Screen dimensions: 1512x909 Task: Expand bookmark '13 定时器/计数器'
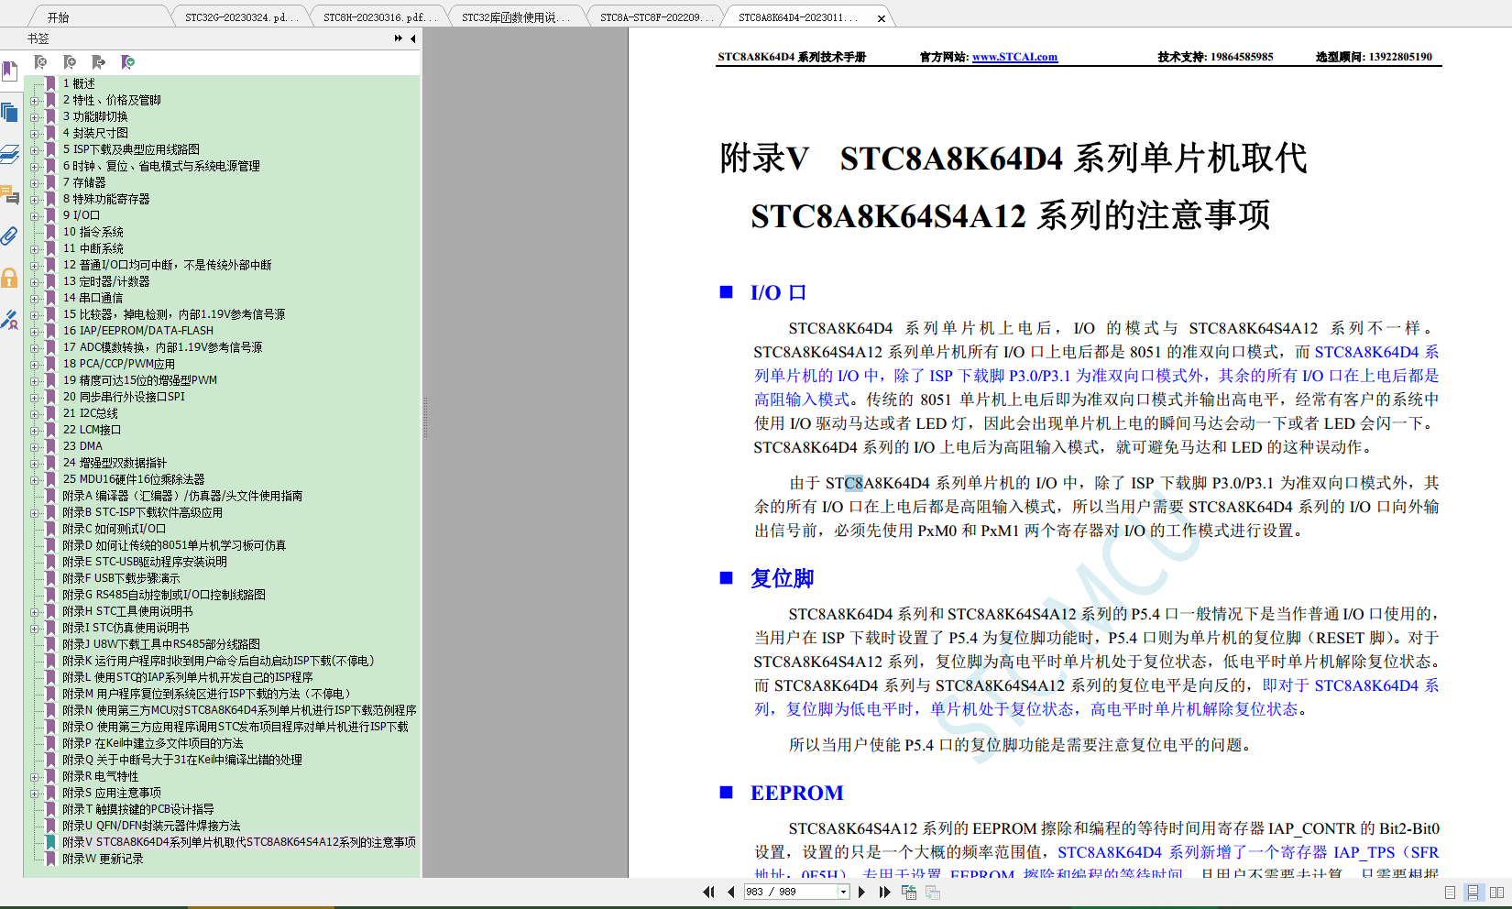(x=34, y=282)
